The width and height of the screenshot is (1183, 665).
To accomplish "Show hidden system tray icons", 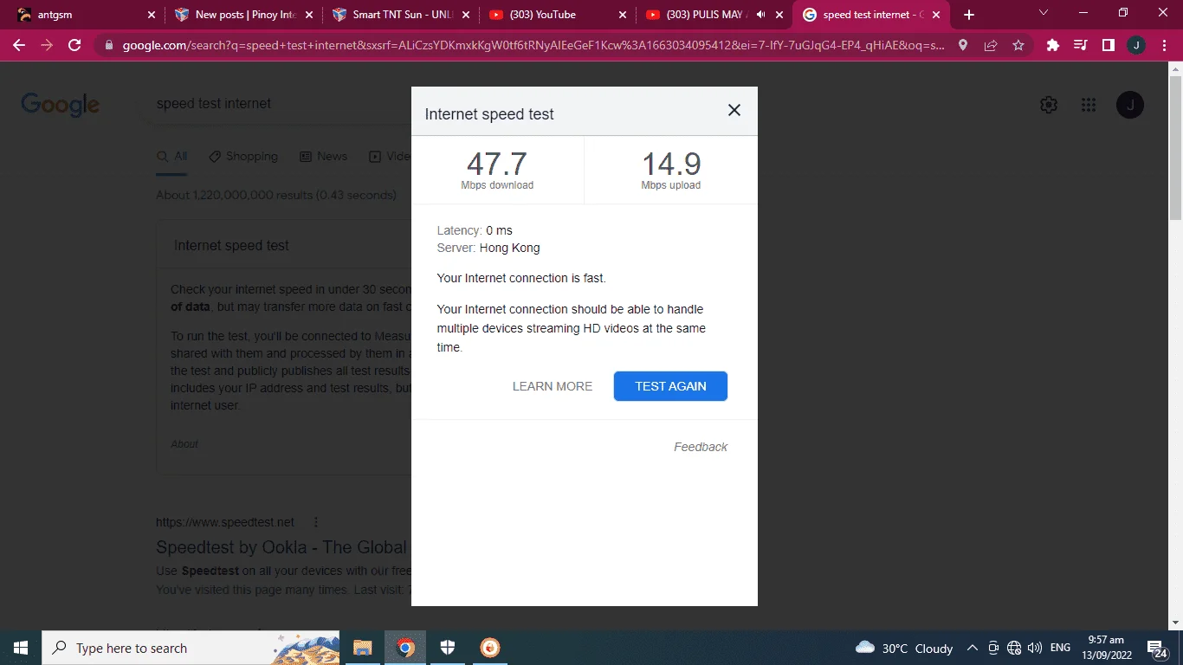I will (x=972, y=648).
